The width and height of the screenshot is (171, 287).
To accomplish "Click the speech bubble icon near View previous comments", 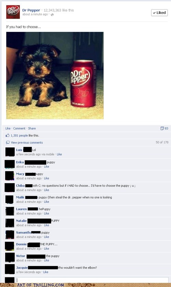I will coord(8,143).
